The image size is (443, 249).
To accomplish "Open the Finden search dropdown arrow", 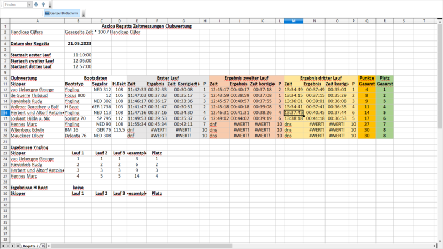I will coord(29,4).
